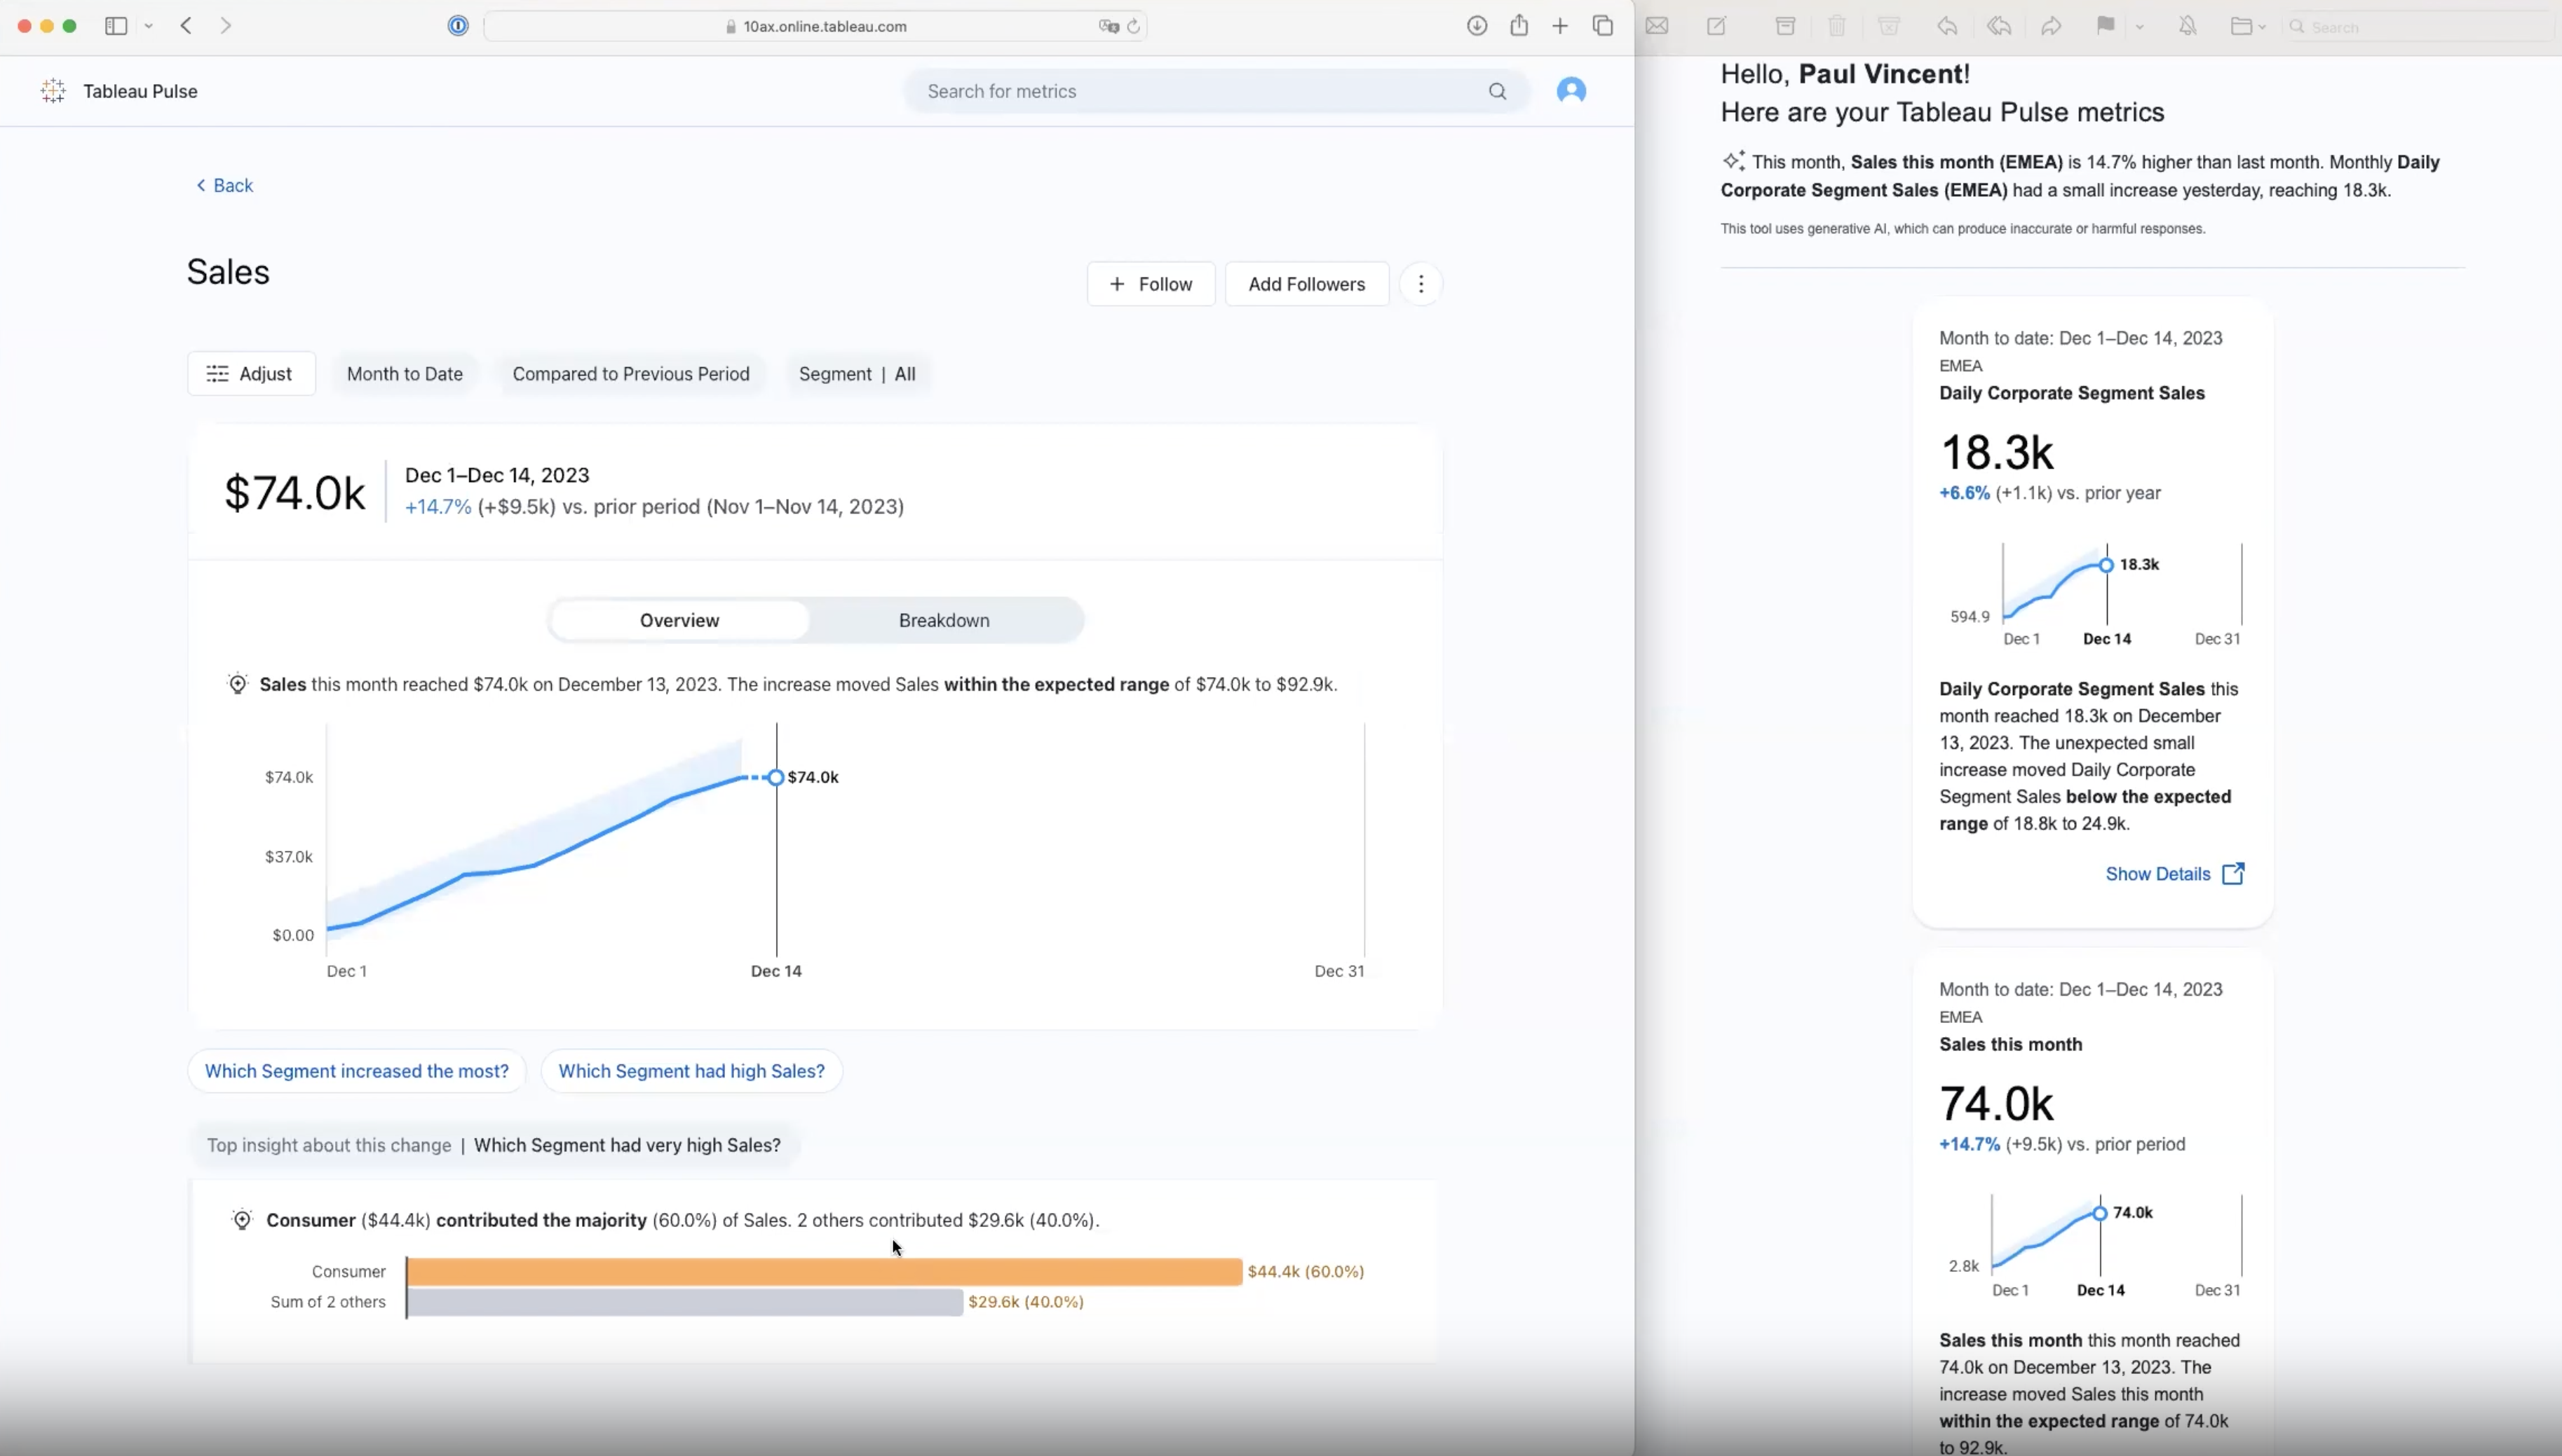The image size is (2562, 1456).
Task: Expand the Safari sidebar options chevron
Action: [x=148, y=26]
